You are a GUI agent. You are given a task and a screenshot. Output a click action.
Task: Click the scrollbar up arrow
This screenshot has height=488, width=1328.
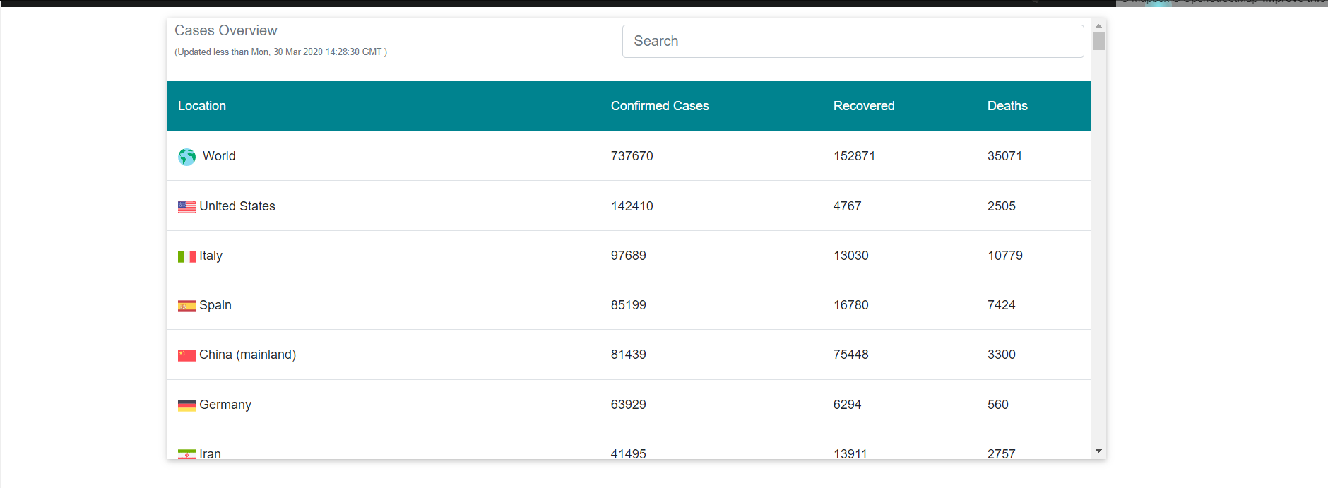tap(1098, 25)
